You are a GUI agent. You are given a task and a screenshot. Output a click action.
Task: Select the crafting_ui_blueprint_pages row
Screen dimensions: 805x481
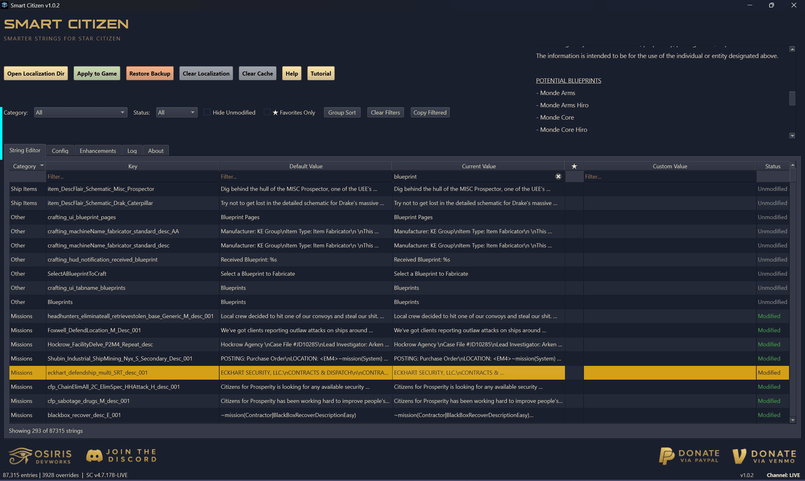click(399, 217)
